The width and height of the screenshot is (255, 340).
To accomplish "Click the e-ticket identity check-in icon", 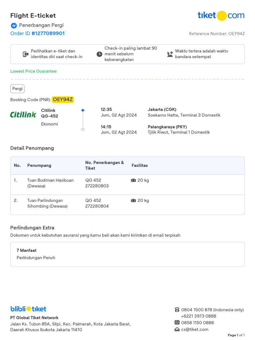I will pyautogui.click(x=26, y=54).
